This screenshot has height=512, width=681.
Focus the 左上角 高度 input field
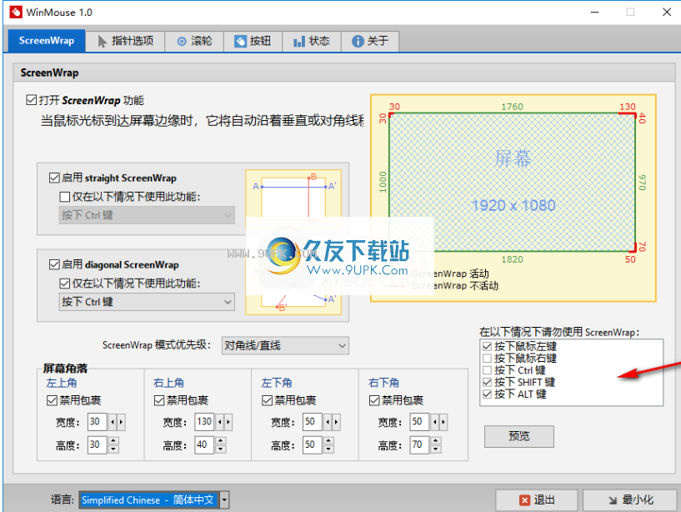[97, 444]
